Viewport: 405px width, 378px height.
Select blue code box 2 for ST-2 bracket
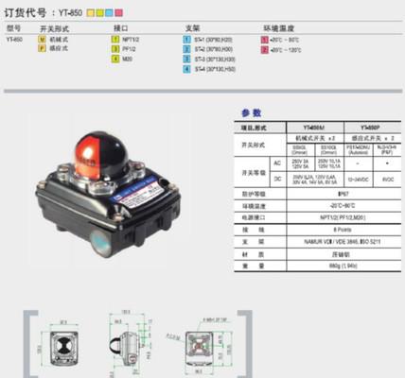click(187, 49)
